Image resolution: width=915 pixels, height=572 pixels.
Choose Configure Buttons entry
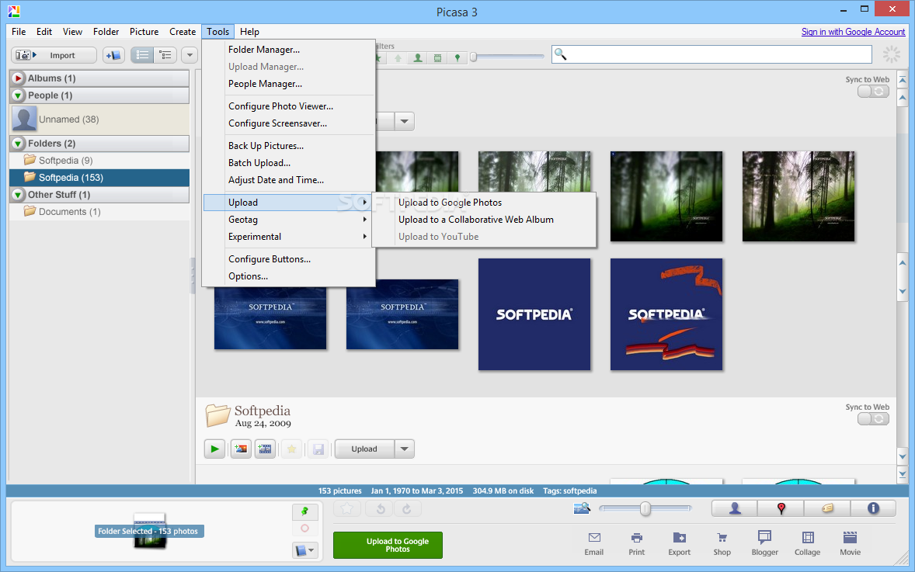click(288, 259)
